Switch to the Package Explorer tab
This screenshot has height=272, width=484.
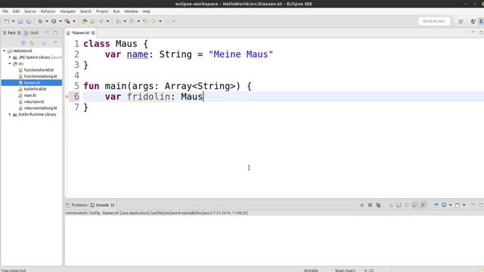click(11, 32)
